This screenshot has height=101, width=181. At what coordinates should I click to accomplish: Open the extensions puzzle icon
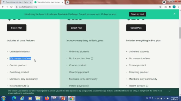pos(170,7)
